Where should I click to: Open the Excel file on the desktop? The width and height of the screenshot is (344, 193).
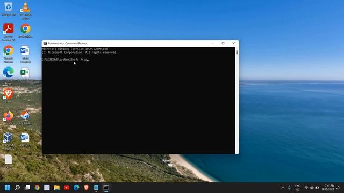[x=25, y=74]
